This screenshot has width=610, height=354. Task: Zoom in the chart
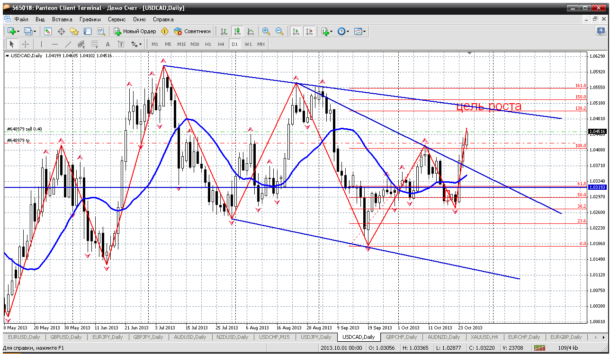pyautogui.click(x=266, y=31)
